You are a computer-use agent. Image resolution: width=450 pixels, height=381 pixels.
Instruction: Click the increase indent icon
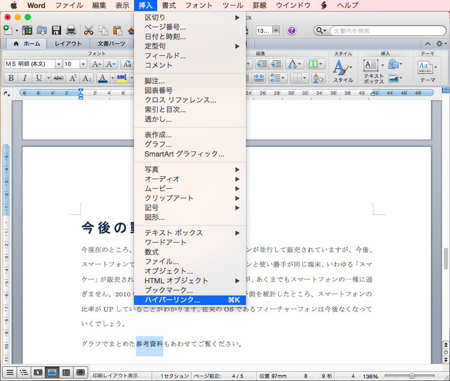[276, 64]
